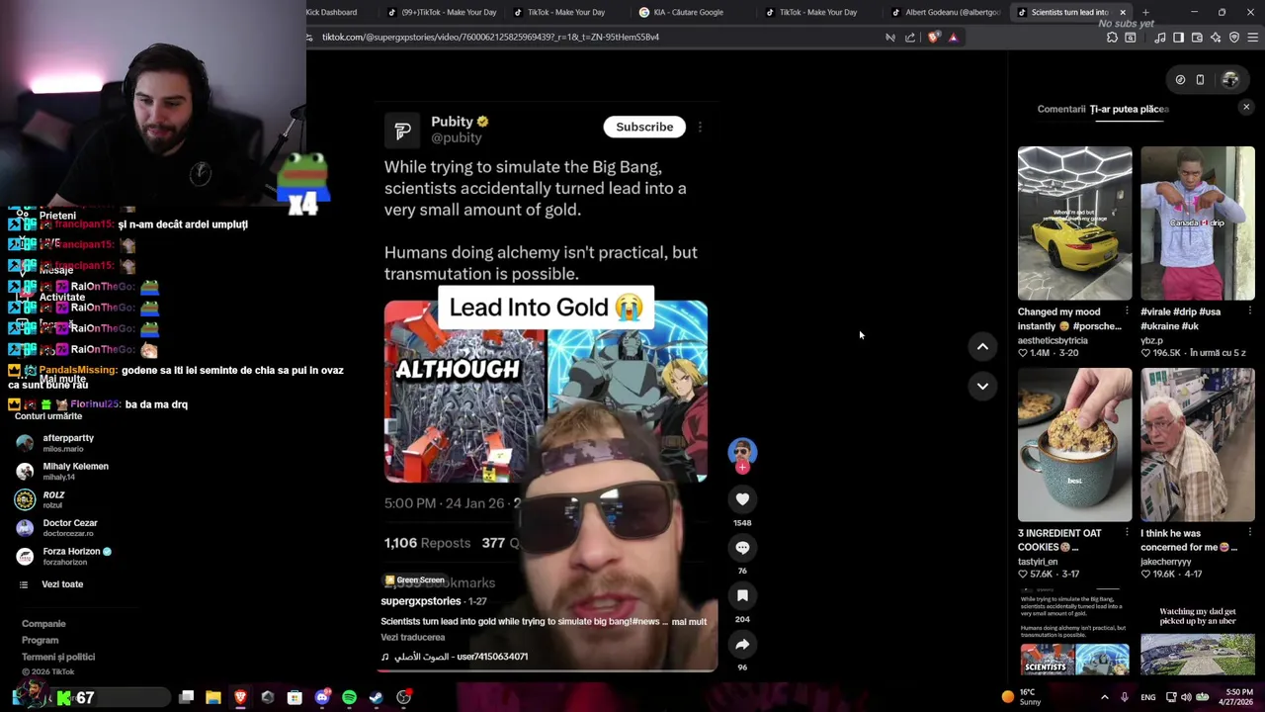
Task: Toggle the browser sidebar panel icon
Action: point(1178,38)
